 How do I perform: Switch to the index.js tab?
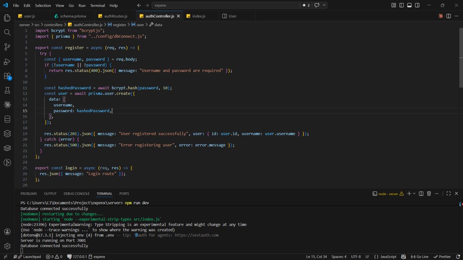(199, 16)
